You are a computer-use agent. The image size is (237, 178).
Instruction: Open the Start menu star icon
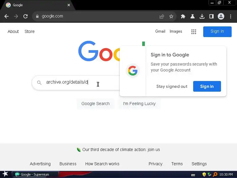5,174
